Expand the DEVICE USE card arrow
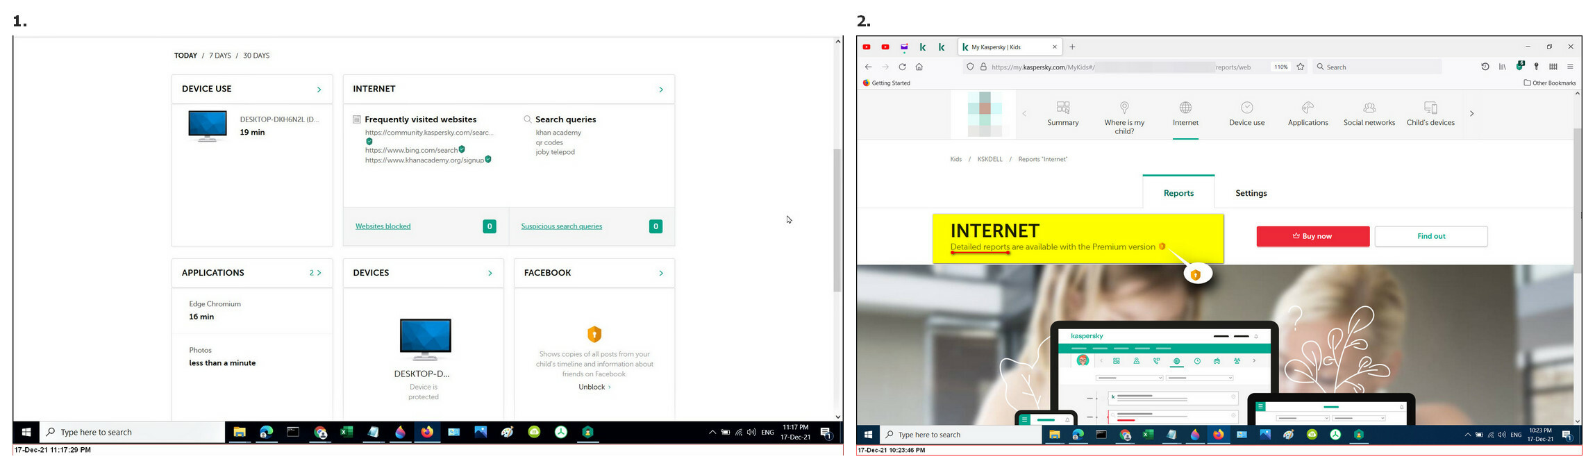This screenshot has width=1595, height=468. pyautogui.click(x=319, y=89)
